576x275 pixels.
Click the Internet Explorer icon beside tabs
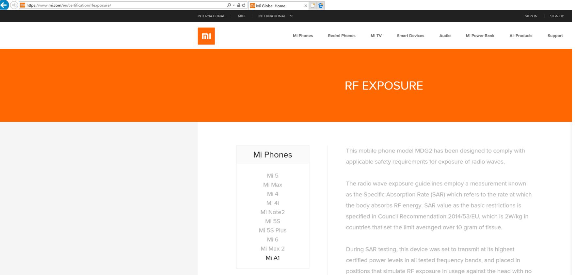tap(321, 6)
